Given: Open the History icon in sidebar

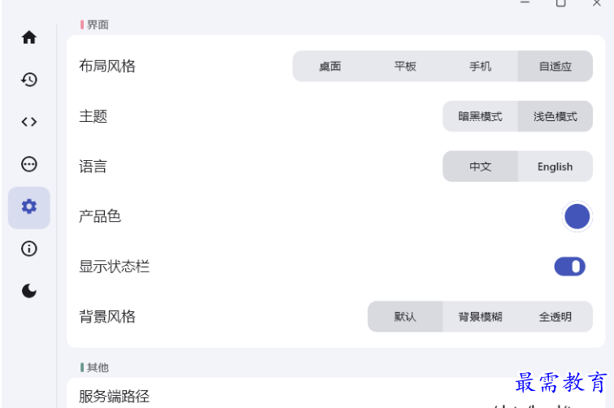Looking at the screenshot, I should point(29,80).
